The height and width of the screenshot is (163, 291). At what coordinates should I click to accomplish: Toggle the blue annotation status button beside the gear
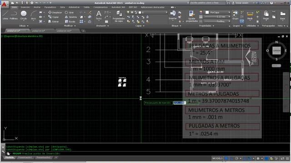click(x=266, y=158)
